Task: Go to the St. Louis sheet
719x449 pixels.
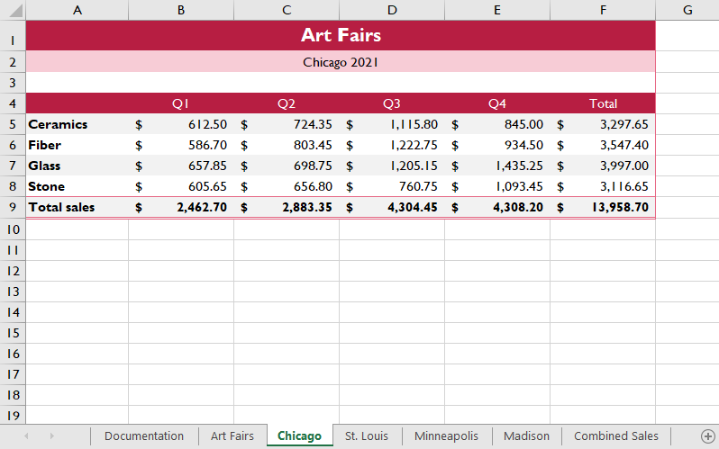Action: [x=367, y=436]
